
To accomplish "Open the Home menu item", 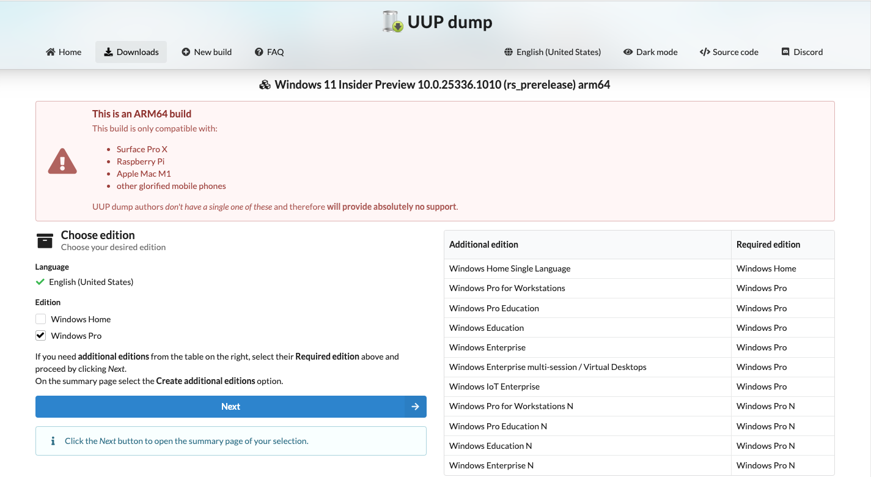I will pyautogui.click(x=64, y=52).
